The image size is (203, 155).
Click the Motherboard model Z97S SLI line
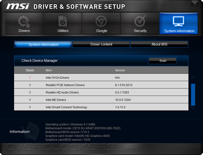(x=83, y=128)
